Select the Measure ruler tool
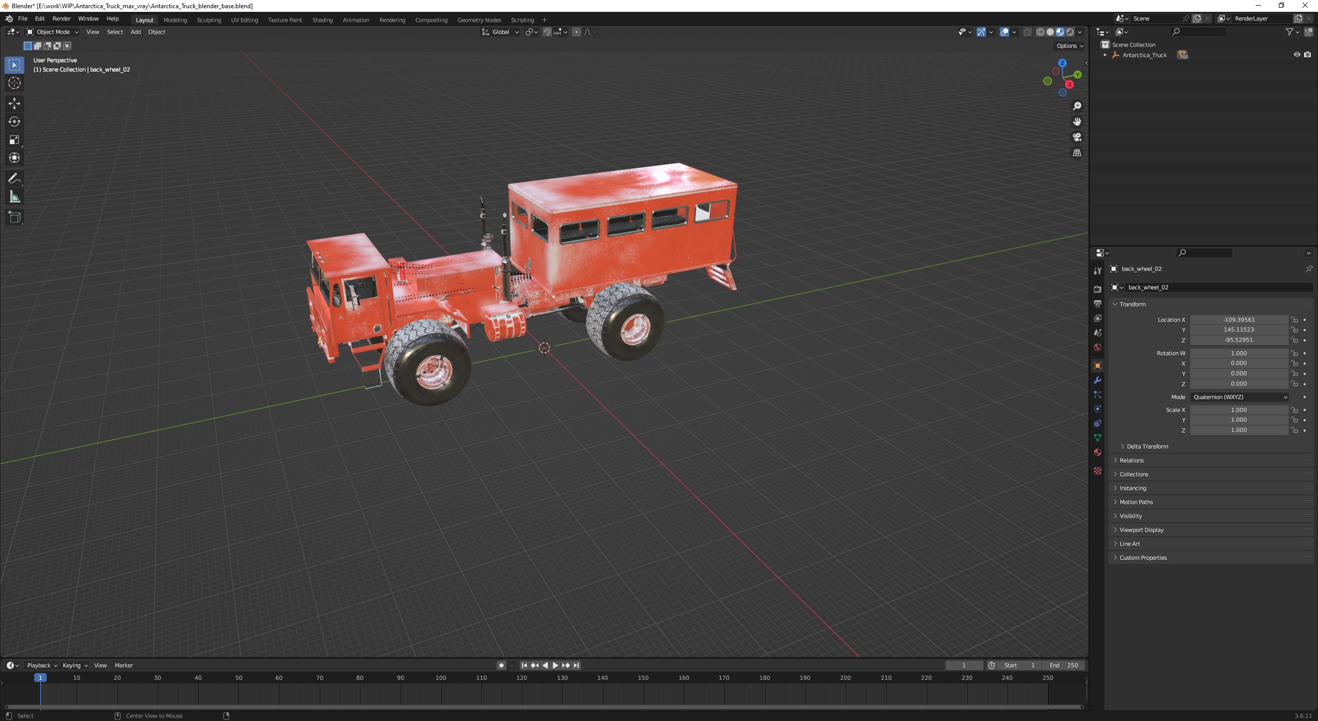The height and width of the screenshot is (721, 1318). [x=14, y=197]
